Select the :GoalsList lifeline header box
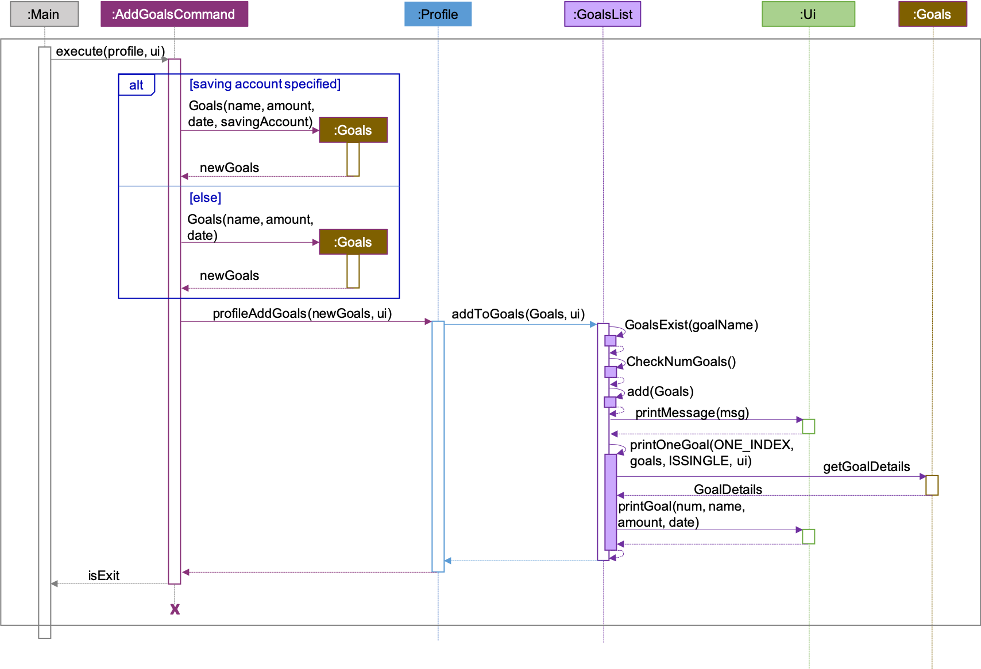The image size is (981, 669). pyautogui.click(x=602, y=14)
